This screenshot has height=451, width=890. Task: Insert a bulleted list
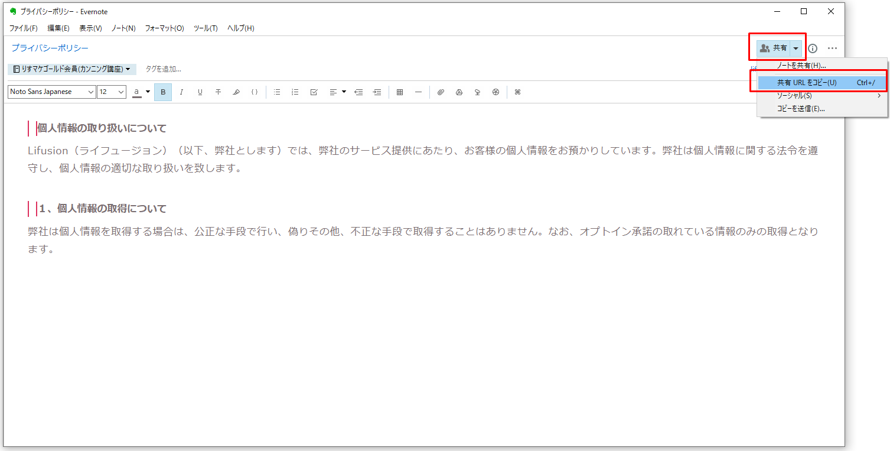click(277, 92)
